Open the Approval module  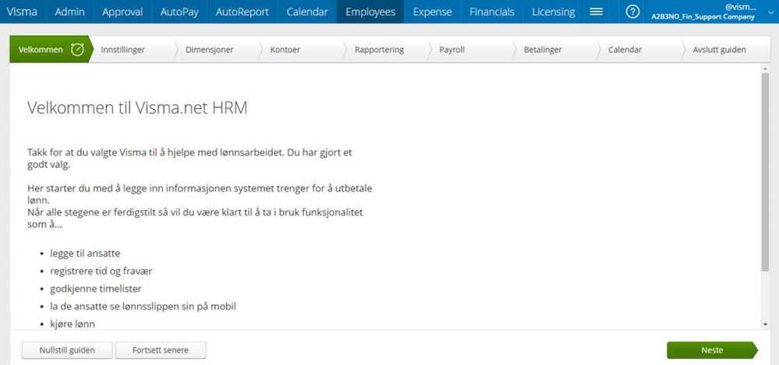coord(122,12)
